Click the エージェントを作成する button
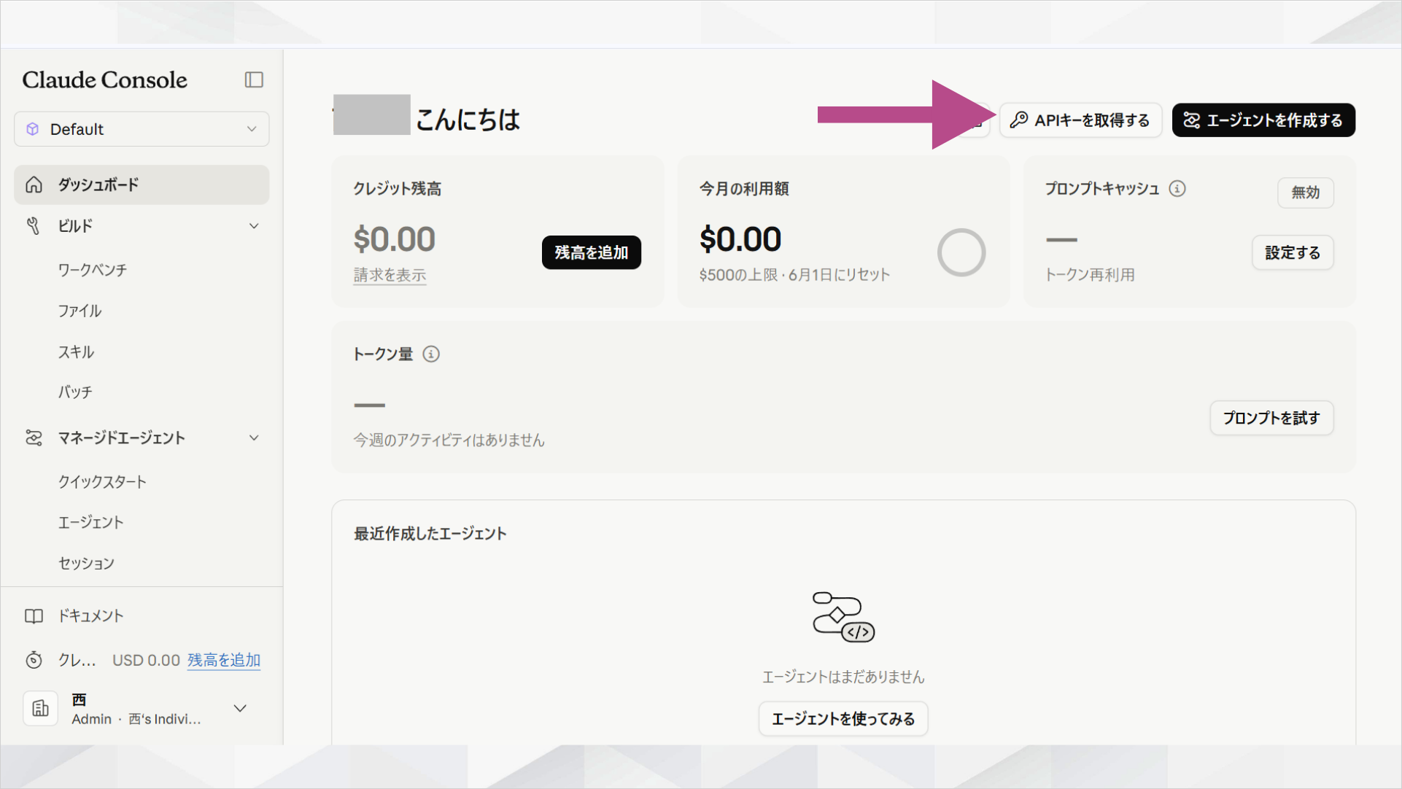Screen dimensions: 1402x789 tap(1263, 120)
